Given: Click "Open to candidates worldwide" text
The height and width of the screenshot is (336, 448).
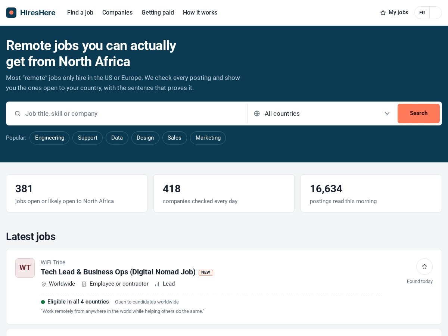Looking at the screenshot, I should [147, 302].
